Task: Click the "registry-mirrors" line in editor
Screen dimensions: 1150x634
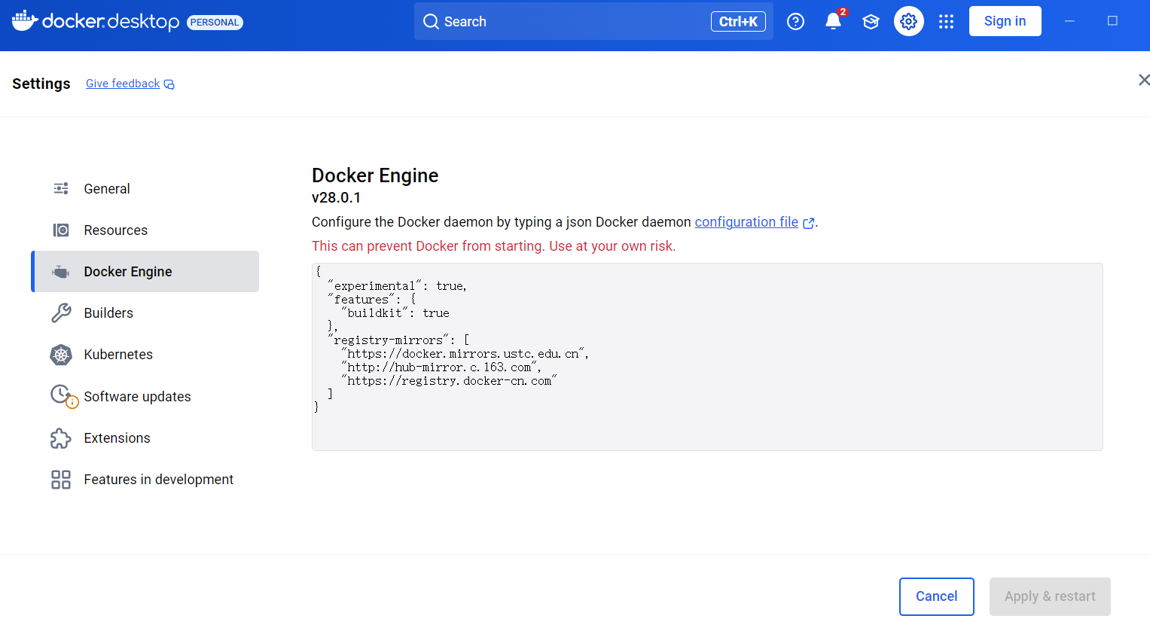Action: (399, 340)
